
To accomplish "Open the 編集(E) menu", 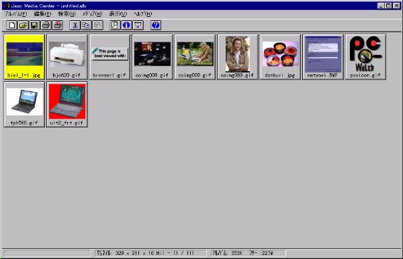I will pyautogui.click(x=42, y=14).
